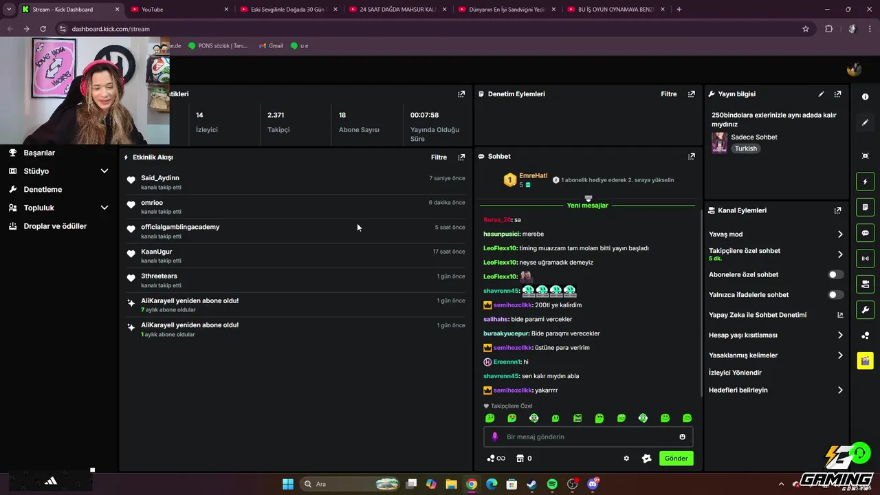
Task: Enable Abonelere özel sohbet toggle
Action: click(835, 274)
